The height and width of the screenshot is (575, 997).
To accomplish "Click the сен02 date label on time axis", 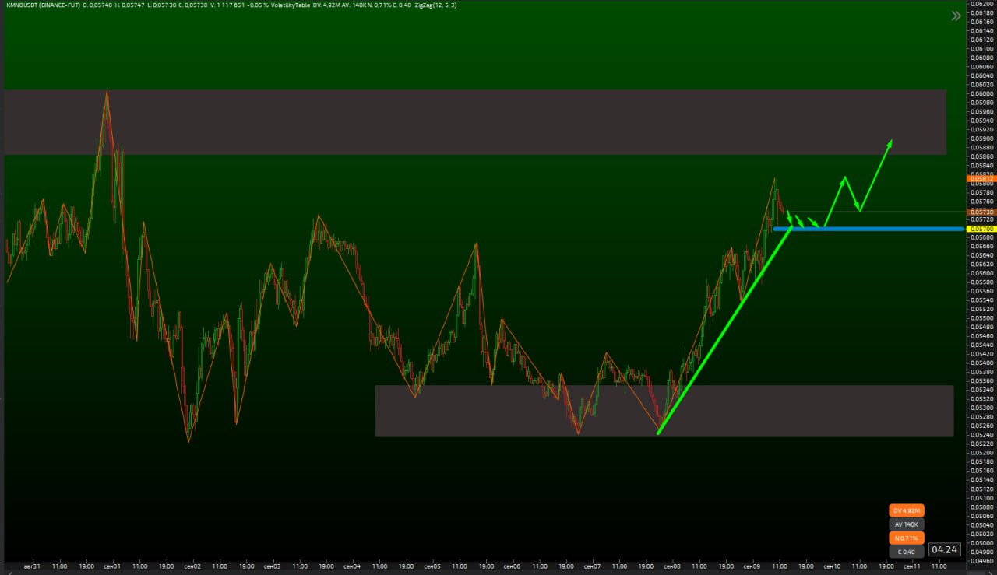I will [x=192, y=566].
